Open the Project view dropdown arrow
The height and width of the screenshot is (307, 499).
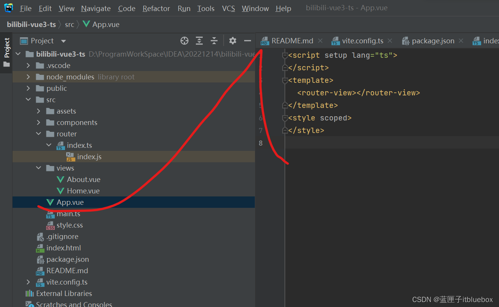click(64, 41)
